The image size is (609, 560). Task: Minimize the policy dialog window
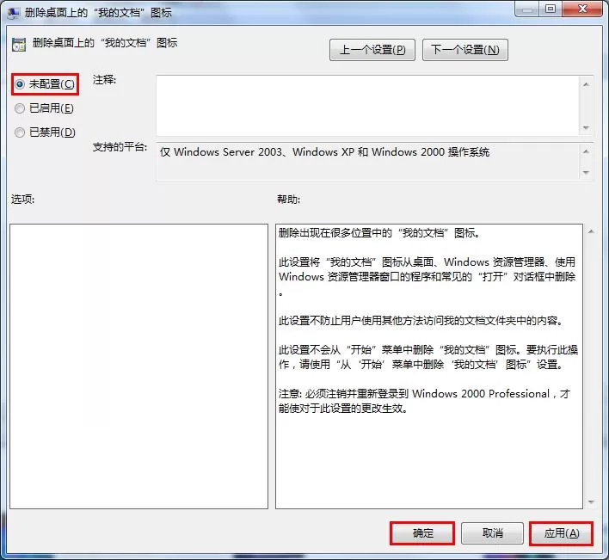tap(527, 9)
